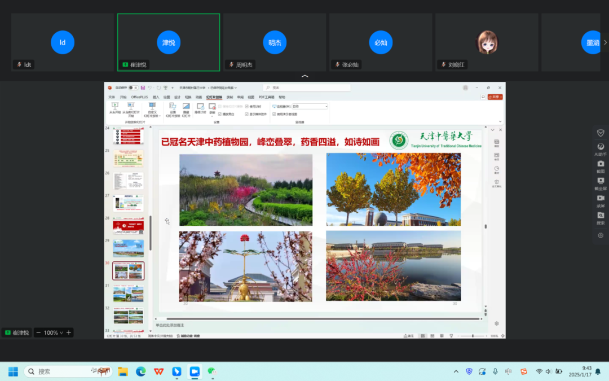Image resolution: width=609 pixels, height=381 pixels.
Task: Click the 截图 screenshot camera icon
Action: 601,164
